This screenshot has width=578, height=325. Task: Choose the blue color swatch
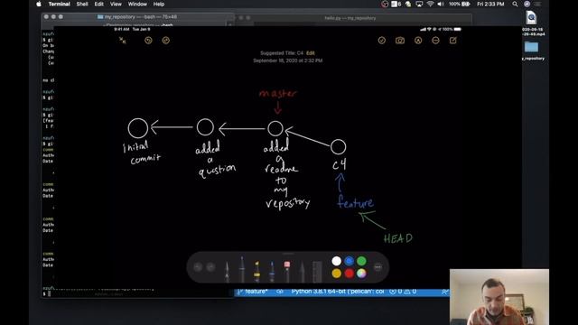350,261
